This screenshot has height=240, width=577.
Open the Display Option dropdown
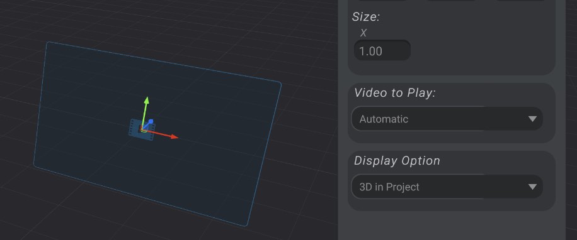tap(447, 187)
